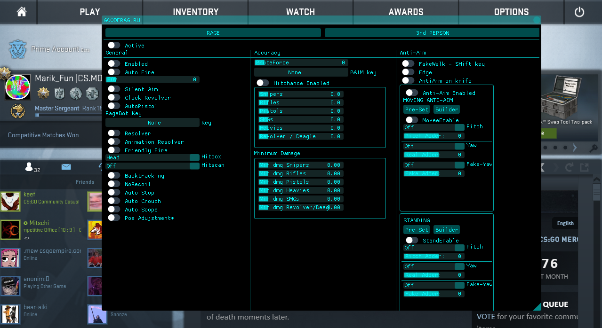
Task: Click the Master Sergeant eagle rank icon
Action: [x=18, y=111]
